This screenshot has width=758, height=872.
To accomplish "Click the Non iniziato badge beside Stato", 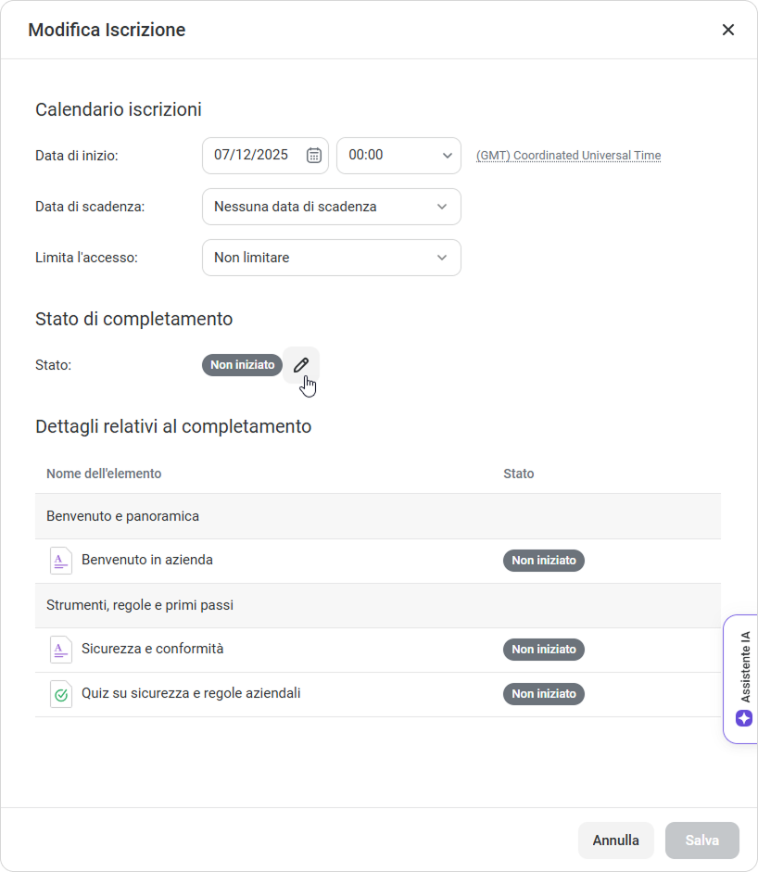I will [242, 365].
